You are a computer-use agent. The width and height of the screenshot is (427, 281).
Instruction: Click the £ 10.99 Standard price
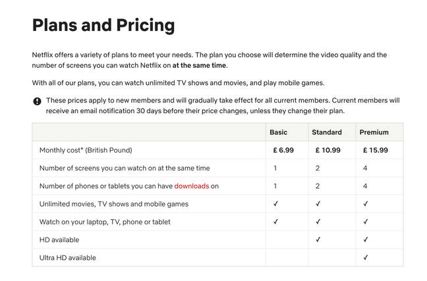click(328, 150)
